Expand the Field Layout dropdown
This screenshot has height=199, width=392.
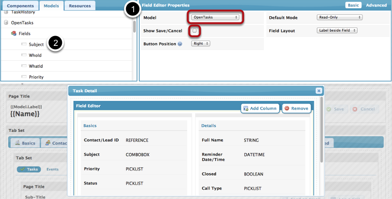[x=337, y=30]
